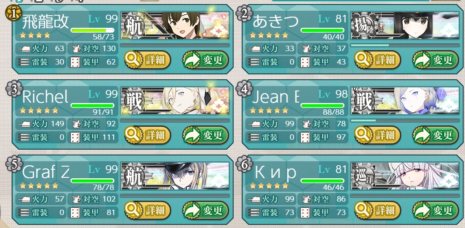Click 飛龍改 HP bar 58/73

click(x=92, y=30)
